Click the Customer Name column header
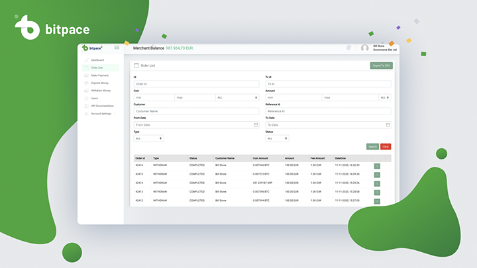Viewport: 477px width, 268px height. coord(225,158)
